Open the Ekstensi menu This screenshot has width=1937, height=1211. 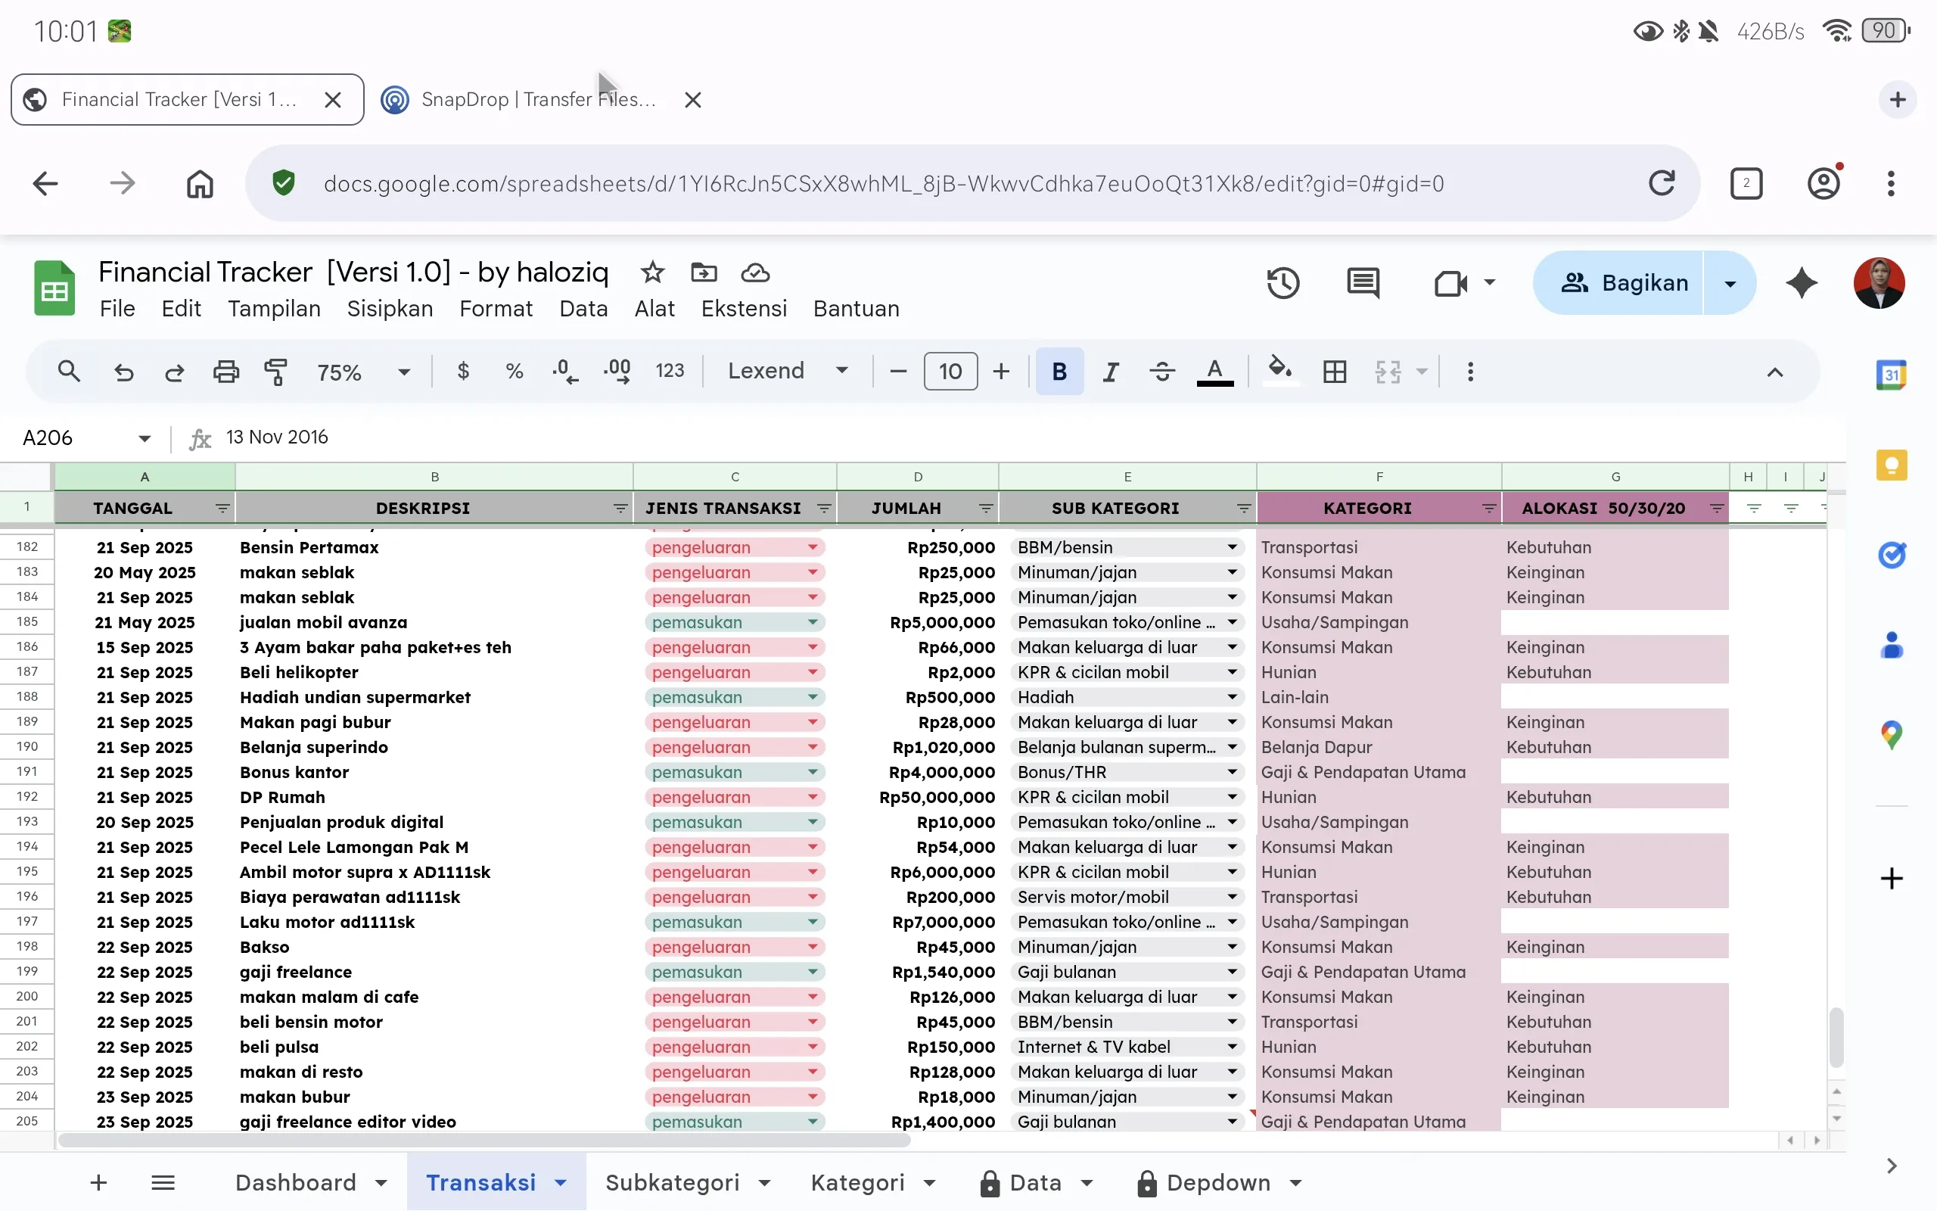pos(744,309)
